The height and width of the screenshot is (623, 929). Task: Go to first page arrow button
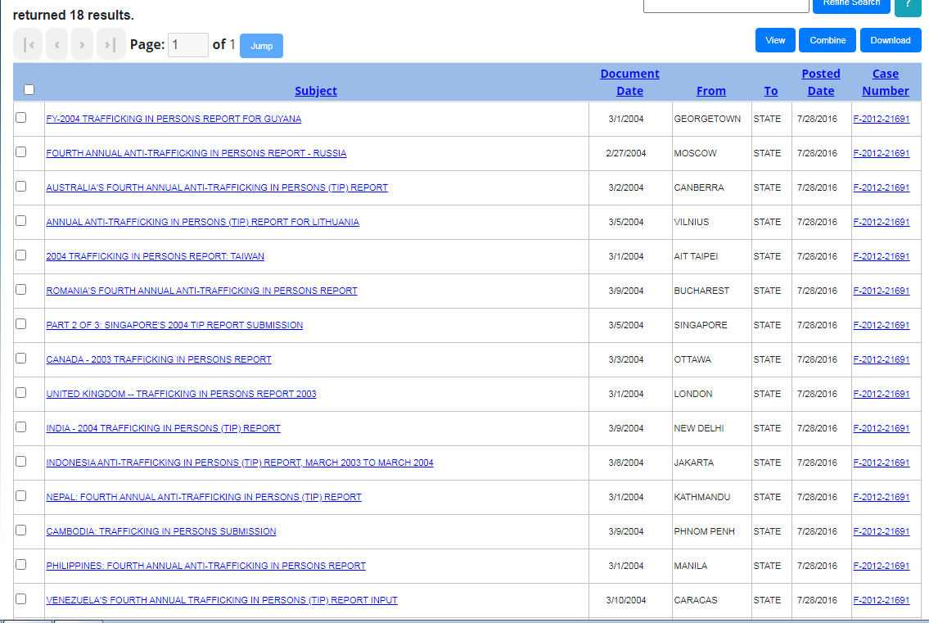pyautogui.click(x=28, y=44)
